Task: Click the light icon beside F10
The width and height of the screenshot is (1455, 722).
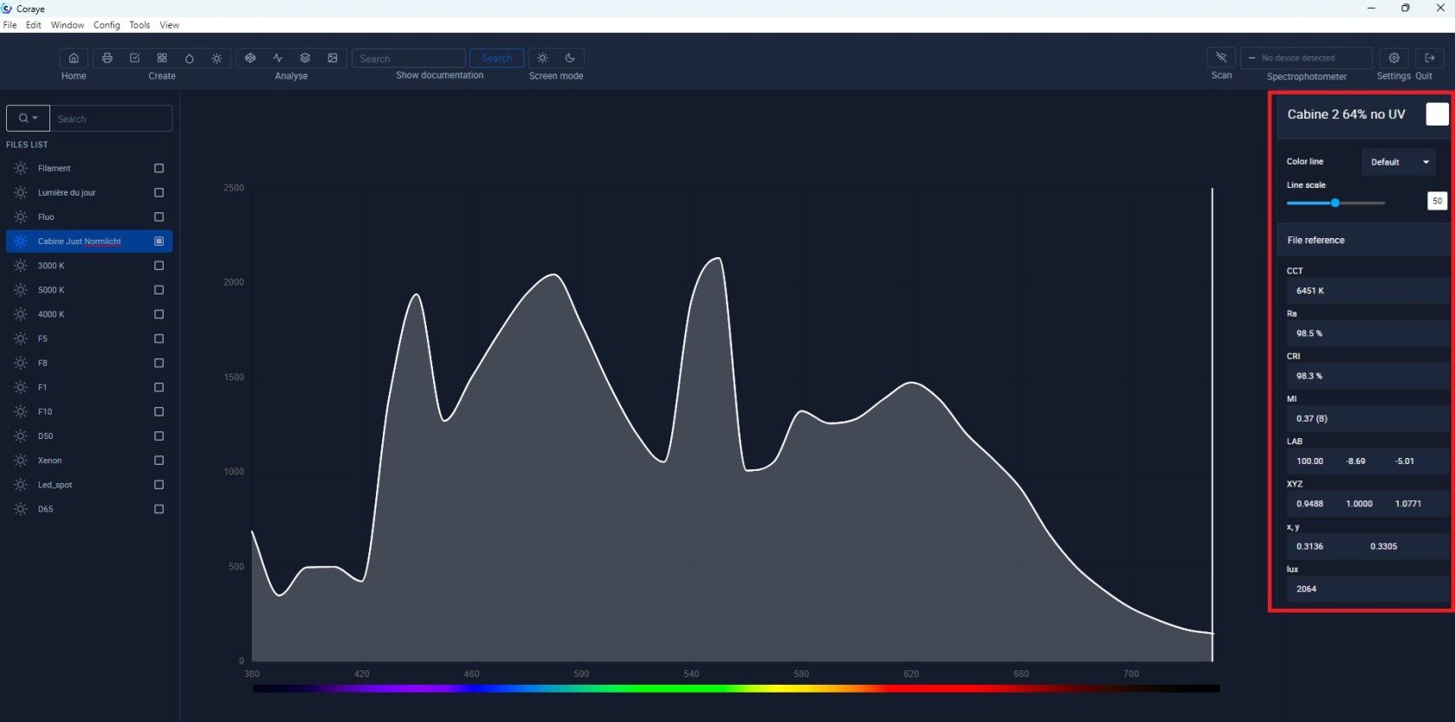Action: coord(21,411)
